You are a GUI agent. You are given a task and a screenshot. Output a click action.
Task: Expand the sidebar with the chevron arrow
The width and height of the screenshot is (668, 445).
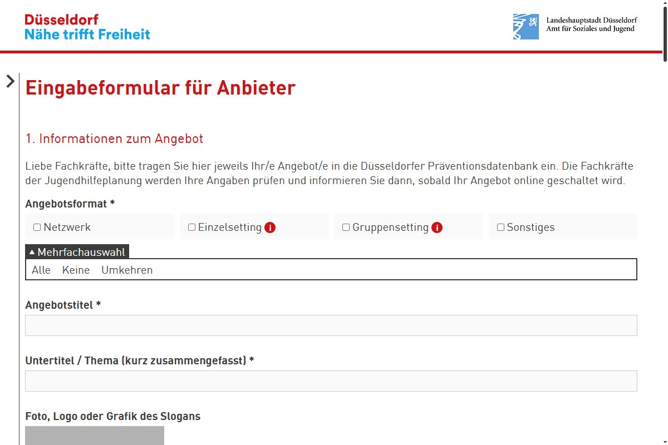[x=10, y=81]
